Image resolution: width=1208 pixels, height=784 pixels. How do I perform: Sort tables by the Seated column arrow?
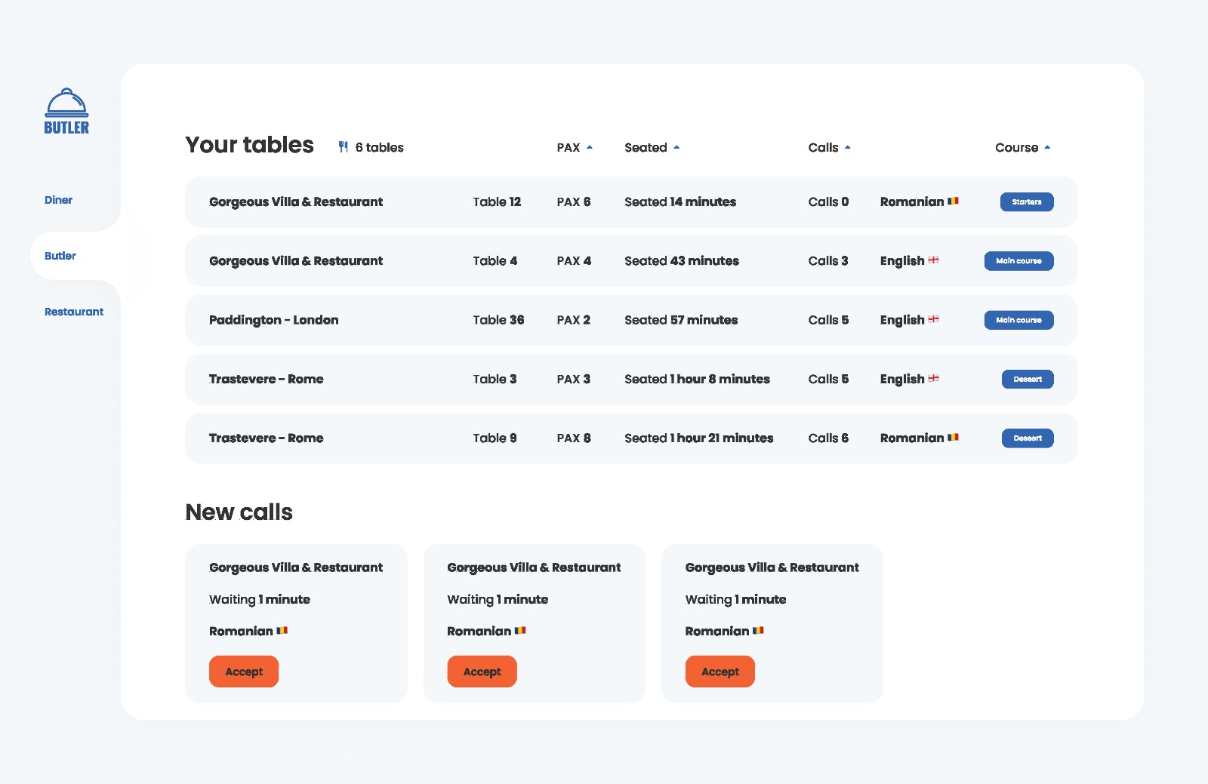[x=676, y=147]
